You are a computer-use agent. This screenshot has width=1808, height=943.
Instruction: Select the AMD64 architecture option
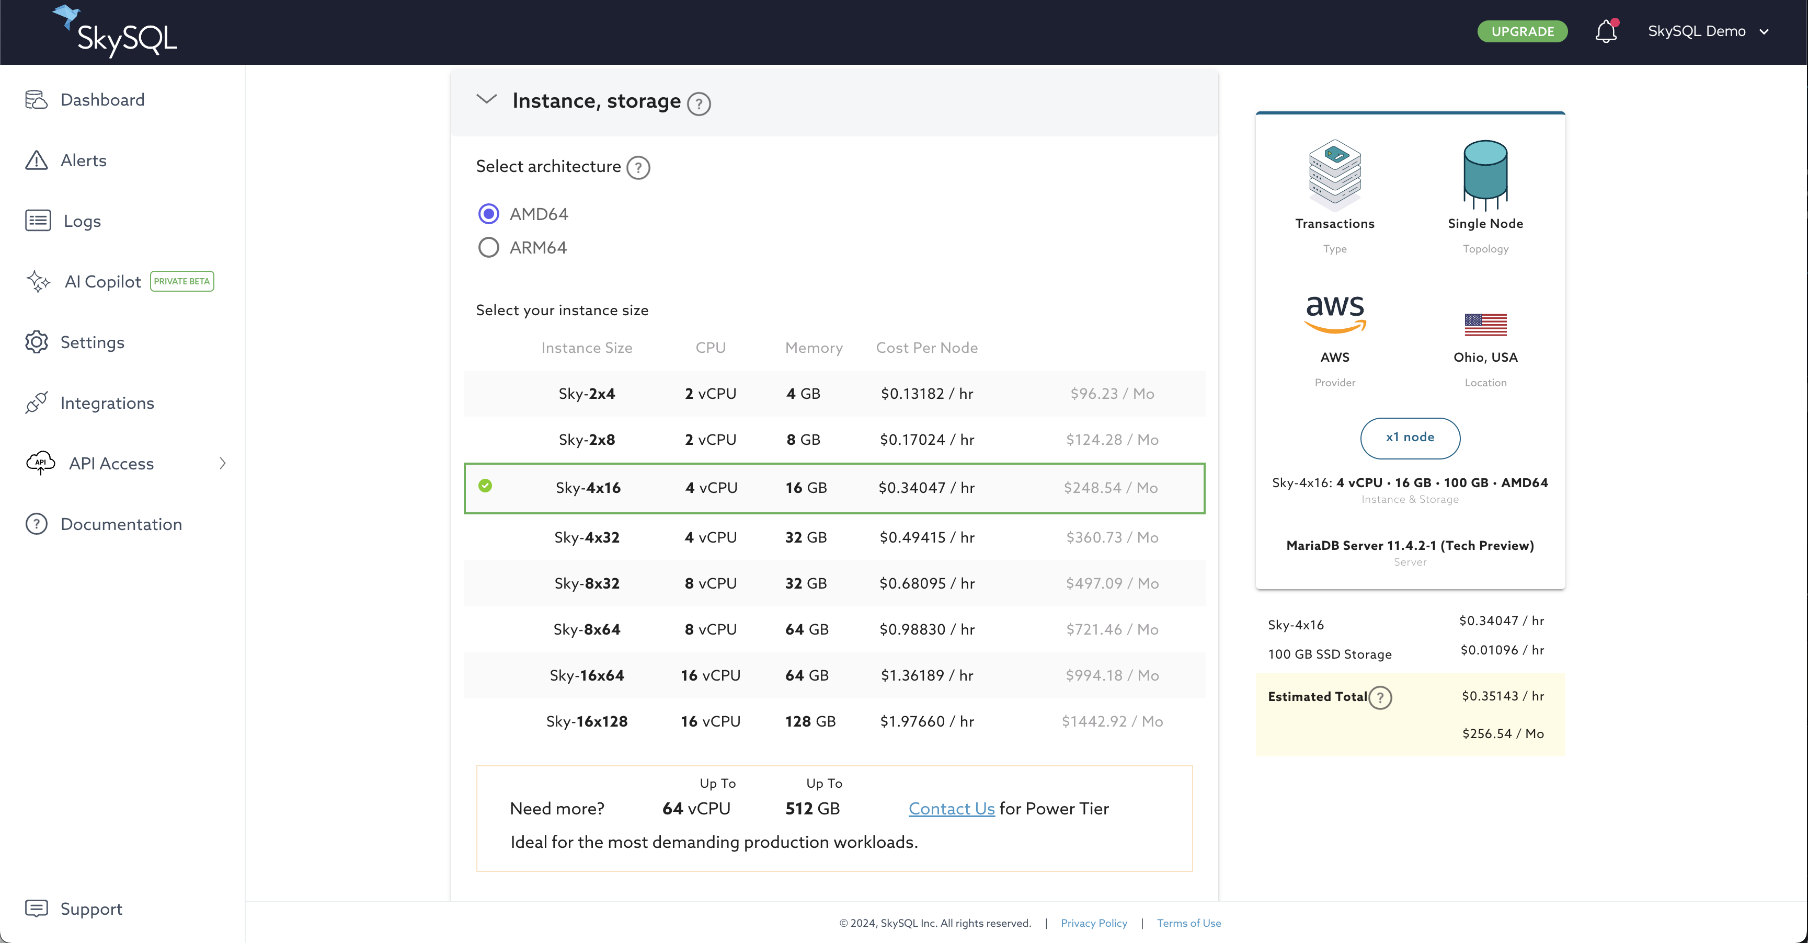point(489,213)
